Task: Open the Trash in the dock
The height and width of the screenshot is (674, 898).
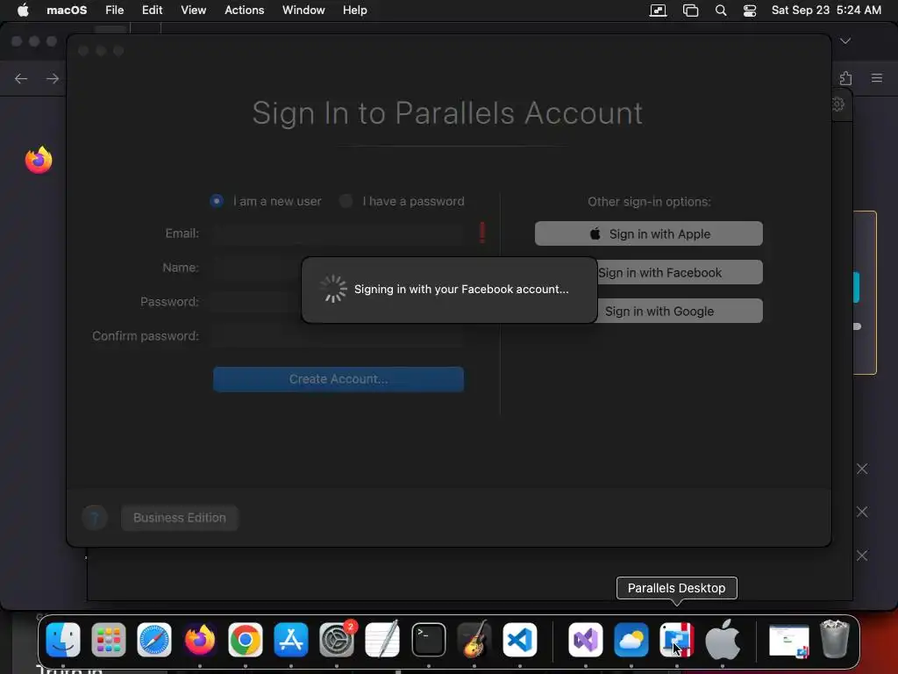Action: click(x=835, y=639)
